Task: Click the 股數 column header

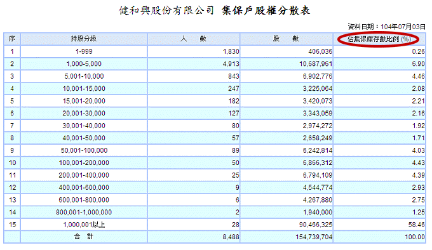Action: pos(286,39)
